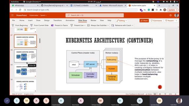The height and width of the screenshot is (106, 189).
Task: Click the Always Use Subtitles button
Action: click(97, 25)
